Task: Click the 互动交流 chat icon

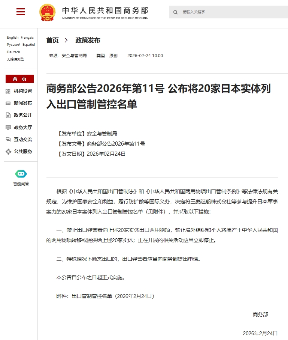Action: pyautogui.click(x=8, y=140)
